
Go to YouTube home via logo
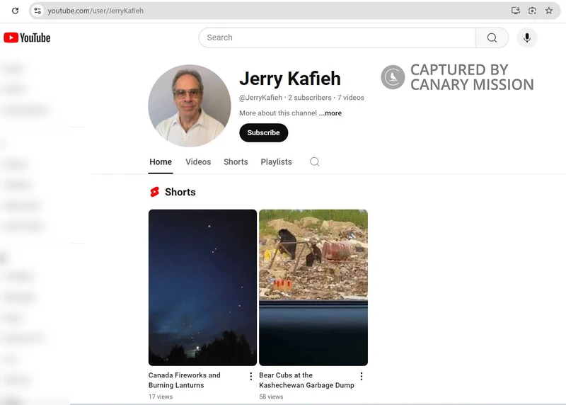(27, 38)
